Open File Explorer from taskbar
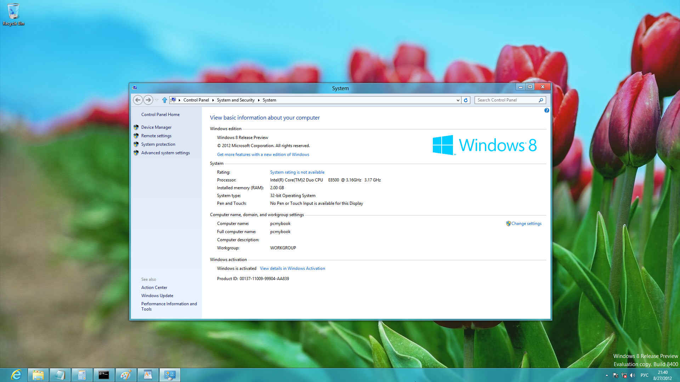Viewport: 680px width, 382px height. click(38, 375)
